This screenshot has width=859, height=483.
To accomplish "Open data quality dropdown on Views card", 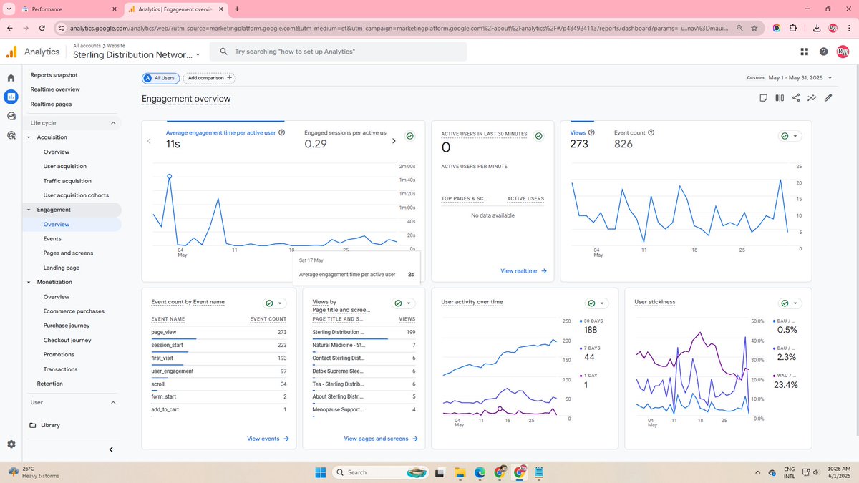I will coord(790,136).
